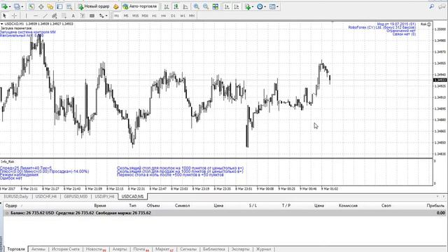
Task: Switch to H4 timeframe
Action: (x=164, y=15)
